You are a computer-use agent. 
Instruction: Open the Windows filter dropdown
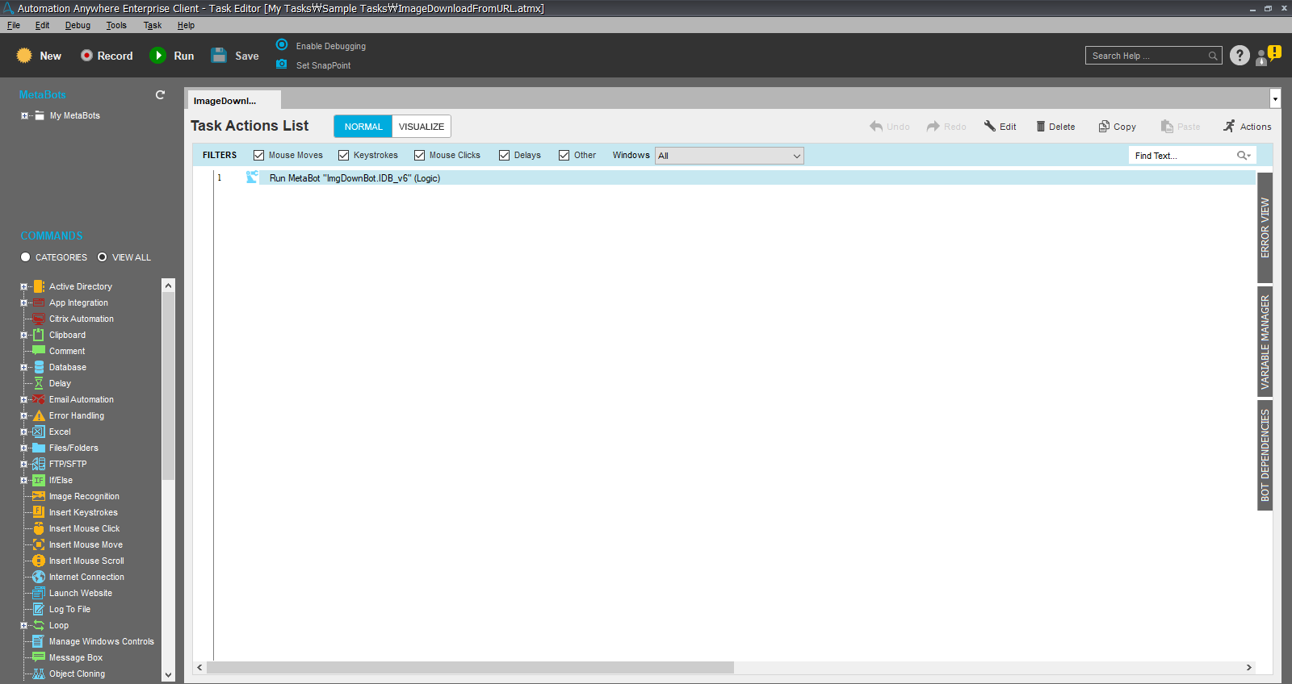(729, 156)
